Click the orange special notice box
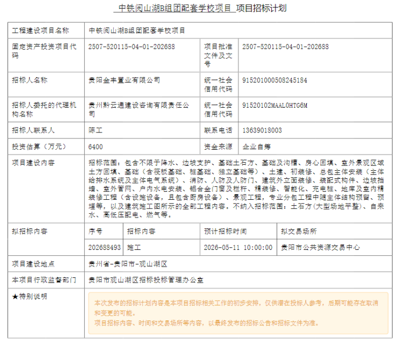The height and width of the screenshot is (342, 399). [x=238, y=313]
